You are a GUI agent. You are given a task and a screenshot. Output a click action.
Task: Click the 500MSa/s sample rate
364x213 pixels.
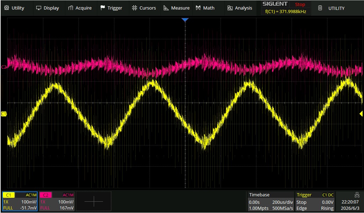click(x=283, y=208)
